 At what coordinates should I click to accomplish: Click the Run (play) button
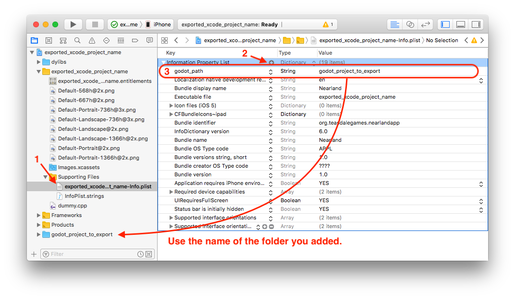coord(73,24)
